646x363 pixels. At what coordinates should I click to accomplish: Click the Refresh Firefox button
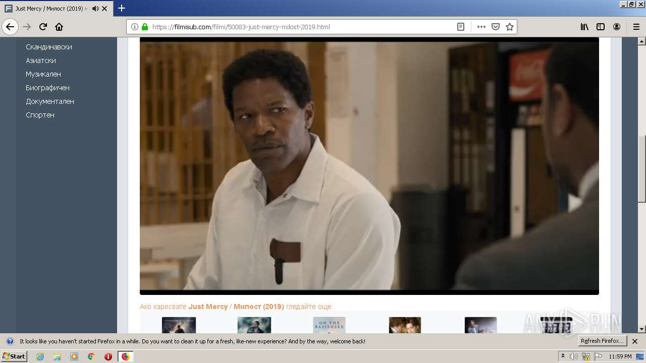[x=602, y=341]
